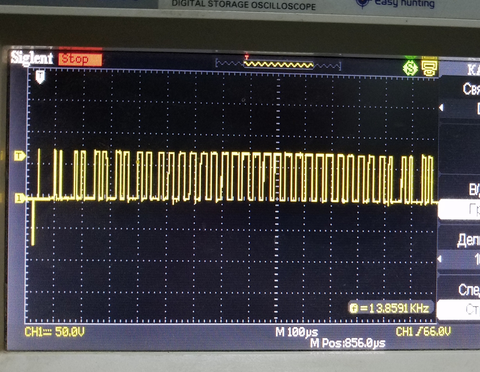
Task: Click the yellow print setup icon
Action: [429, 67]
